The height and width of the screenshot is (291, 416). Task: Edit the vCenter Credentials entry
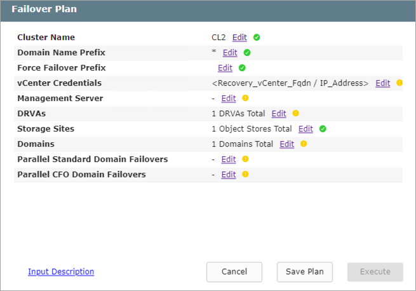pos(382,83)
